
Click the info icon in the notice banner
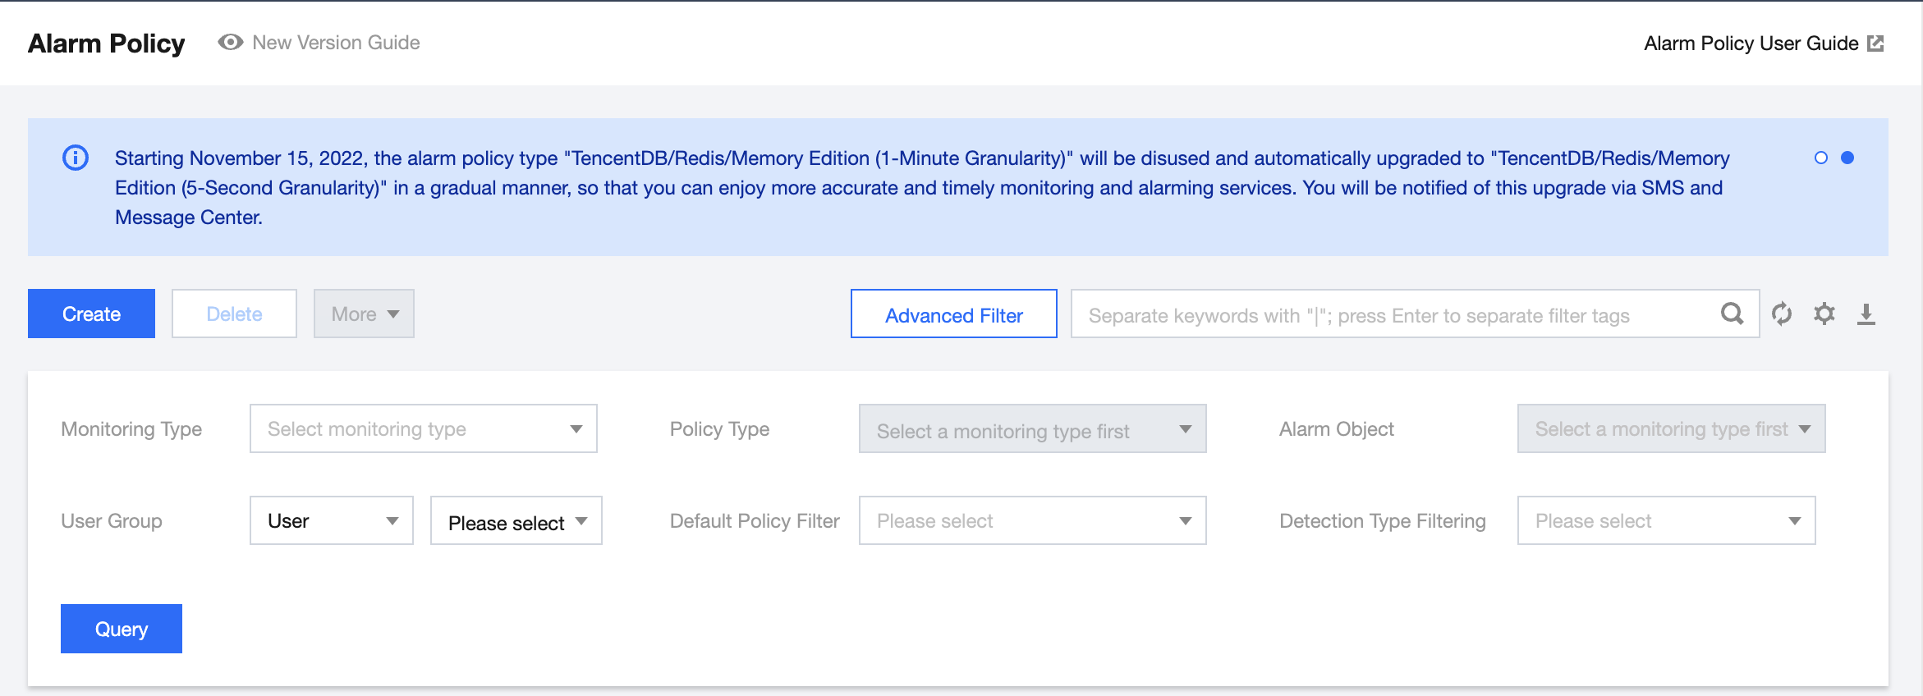point(76,158)
